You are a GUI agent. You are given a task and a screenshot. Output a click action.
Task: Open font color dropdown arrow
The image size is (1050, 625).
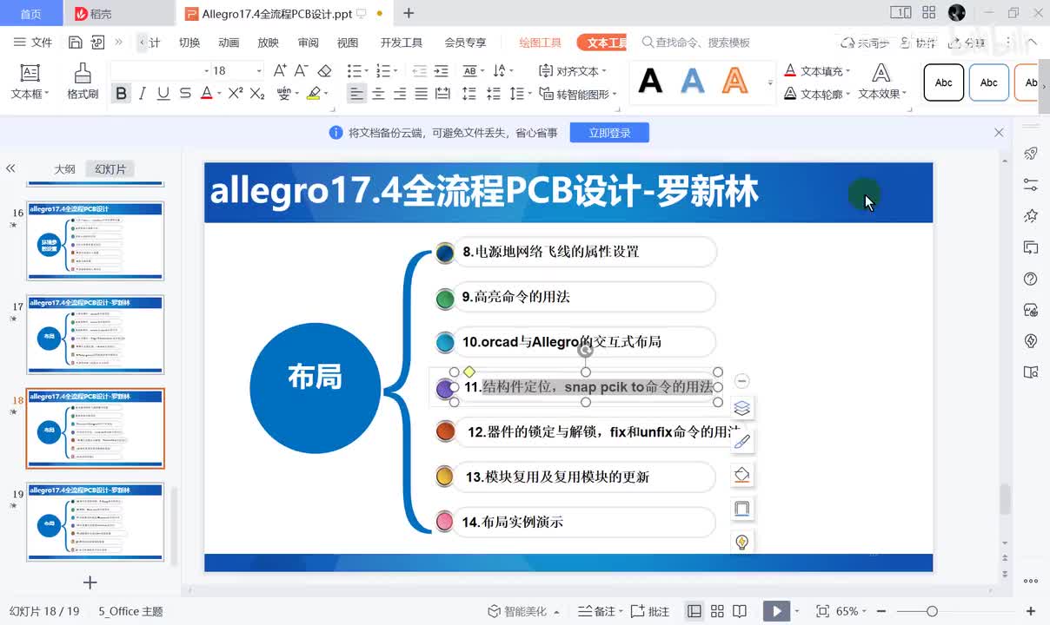pos(220,94)
